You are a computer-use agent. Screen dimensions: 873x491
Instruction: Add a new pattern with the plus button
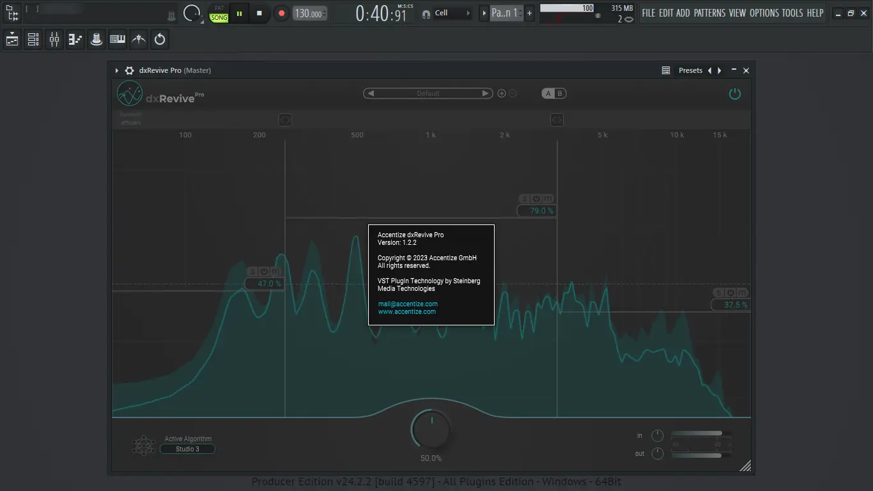(x=529, y=13)
